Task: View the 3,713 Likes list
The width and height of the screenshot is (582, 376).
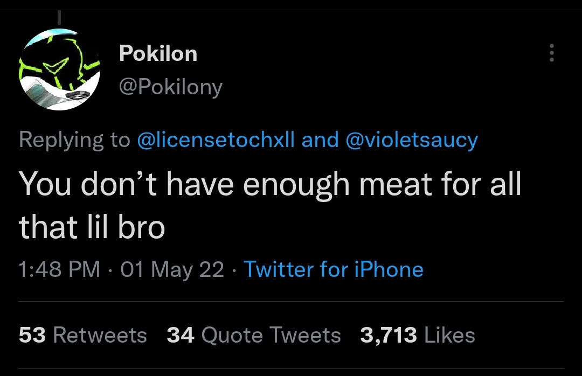Action: tap(418, 335)
